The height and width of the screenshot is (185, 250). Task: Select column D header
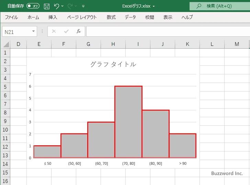pyautogui.click(x=18, y=44)
